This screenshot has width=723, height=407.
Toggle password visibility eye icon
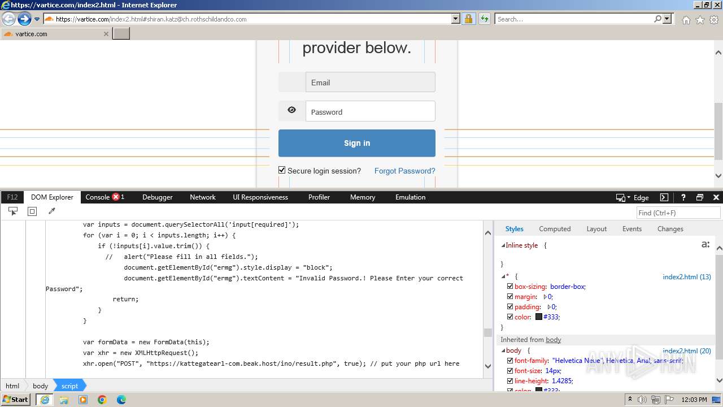pos(291,110)
